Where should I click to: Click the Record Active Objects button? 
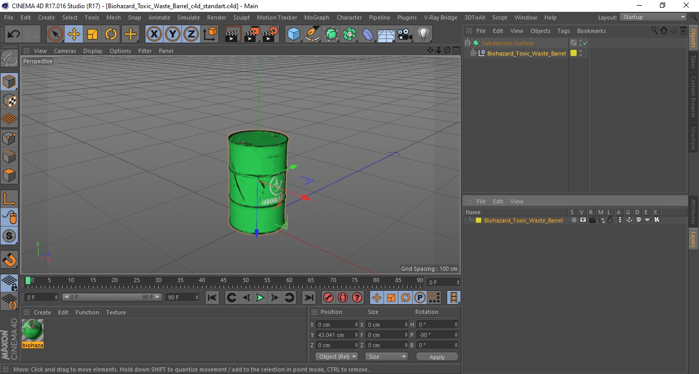[328, 297]
